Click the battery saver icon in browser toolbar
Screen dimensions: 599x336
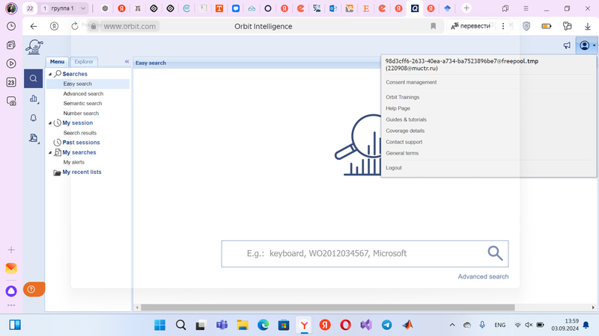pos(547,26)
